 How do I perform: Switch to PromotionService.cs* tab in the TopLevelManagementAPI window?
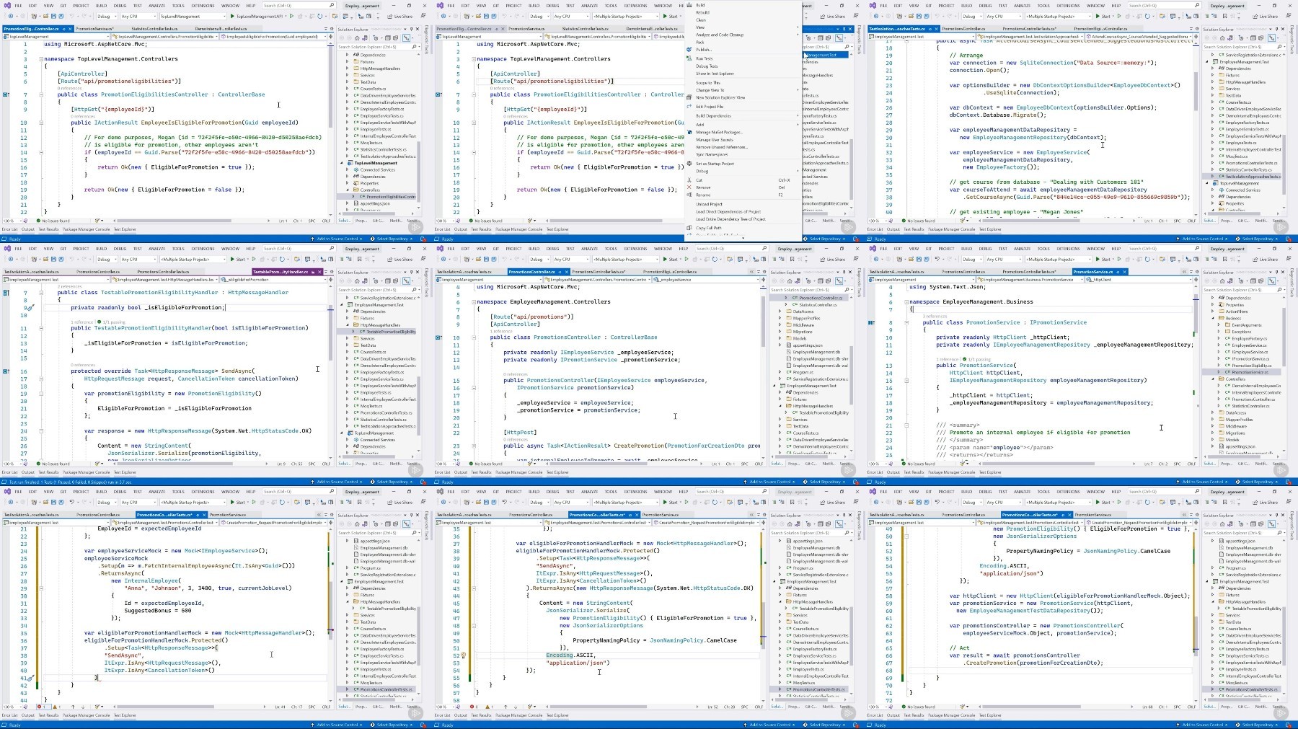(x=94, y=29)
